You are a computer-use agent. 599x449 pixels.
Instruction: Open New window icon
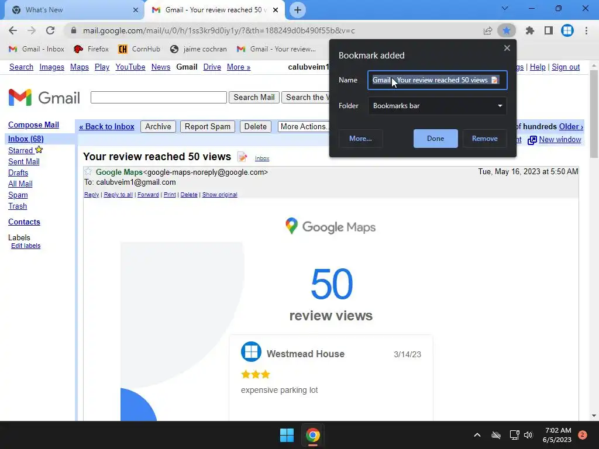(532, 140)
